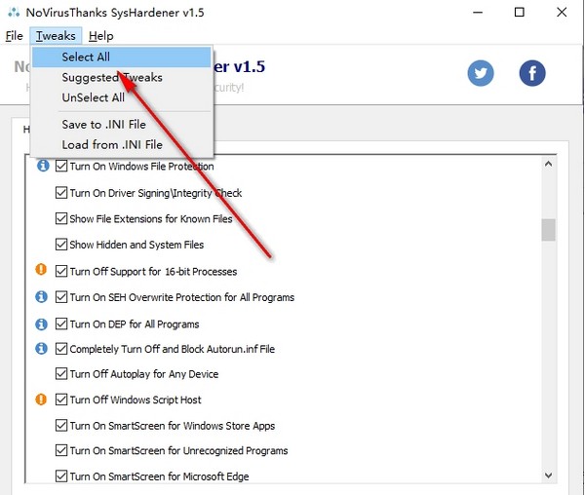Image resolution: width=585 pixels, height=495 pixels.
Task: Close the open Tweaks menu
Action: pyautogui.click(x=56, y=36)
